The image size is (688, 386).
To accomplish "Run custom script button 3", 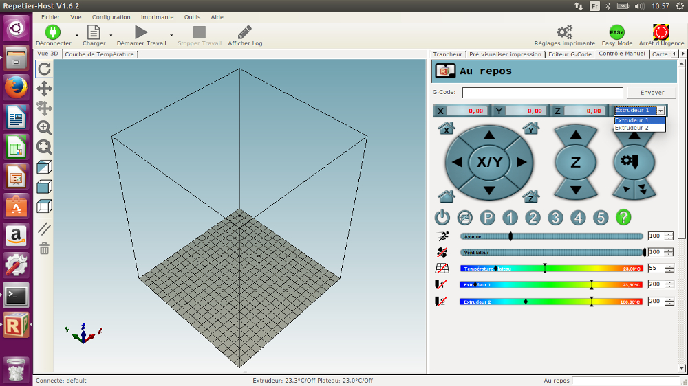I will point(555,217).
